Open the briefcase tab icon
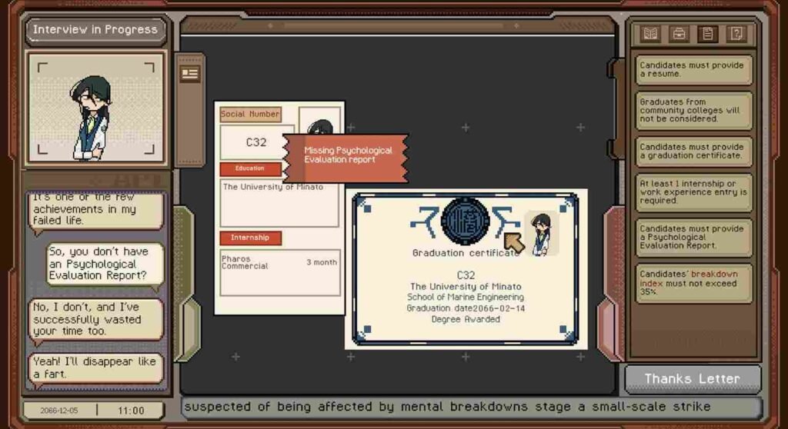The image size is (788, 429). click(x=679, y=34)
